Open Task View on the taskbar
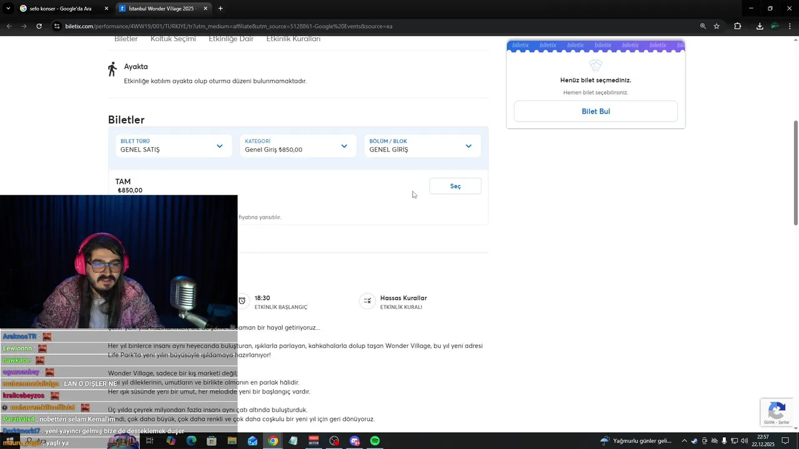 [150, 441]
